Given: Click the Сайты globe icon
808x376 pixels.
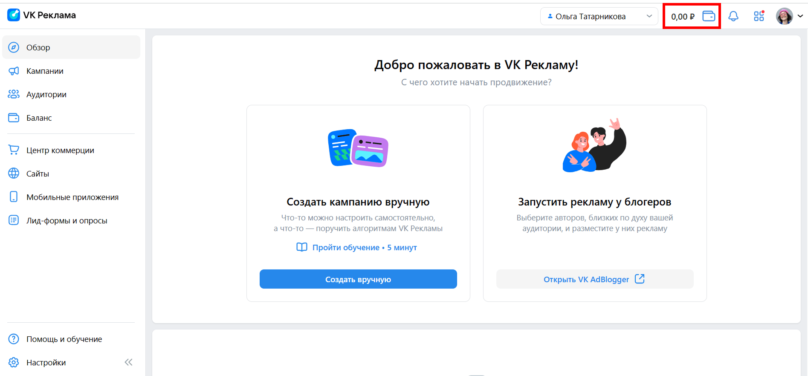Looking at the screenshot, I should [14, 174].
